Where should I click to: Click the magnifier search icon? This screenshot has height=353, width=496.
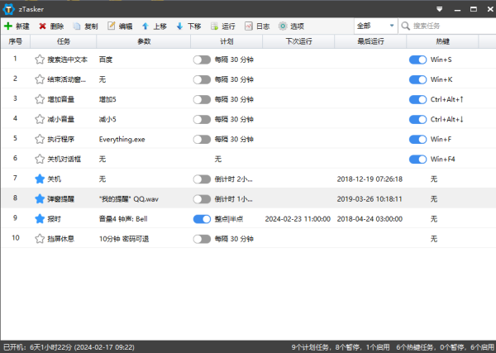click(405, 26)
